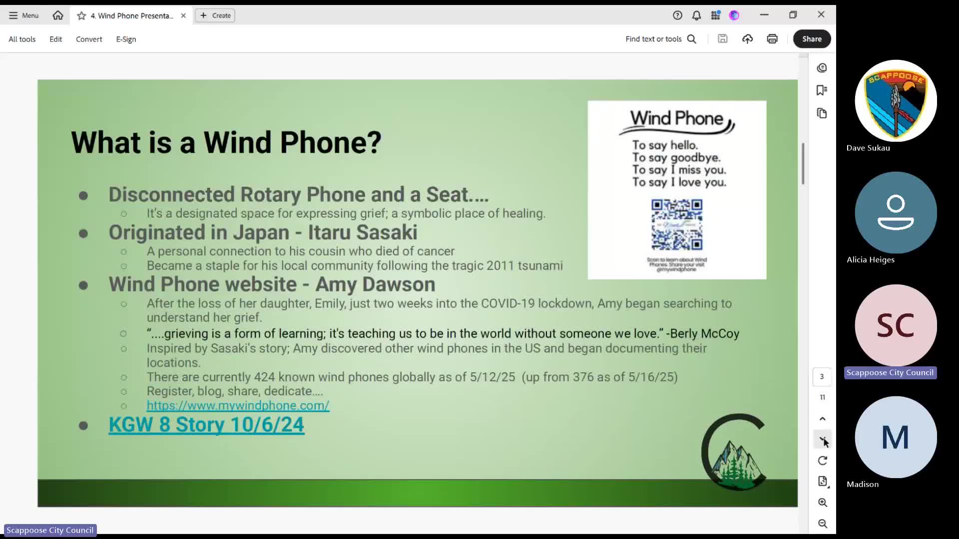The image size is (959, 539).
Task: Open the E-Sign tool
Action: pos(126,39)
